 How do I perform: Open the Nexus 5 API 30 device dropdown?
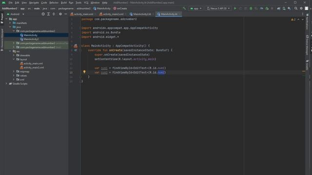[x=218, y=8]
